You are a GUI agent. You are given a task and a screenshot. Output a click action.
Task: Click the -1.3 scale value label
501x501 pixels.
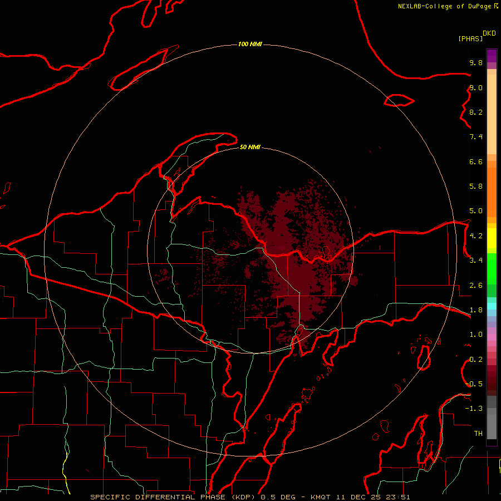(474, 409)
